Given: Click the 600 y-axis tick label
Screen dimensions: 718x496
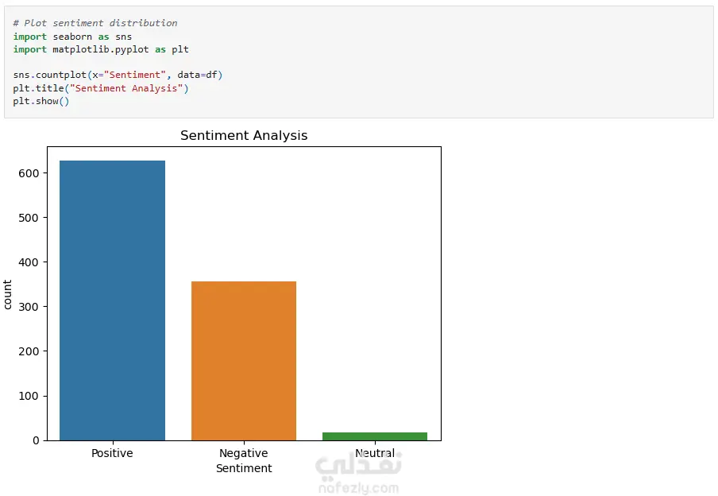Looking at the screenshot, I should [x=32, y=173].
